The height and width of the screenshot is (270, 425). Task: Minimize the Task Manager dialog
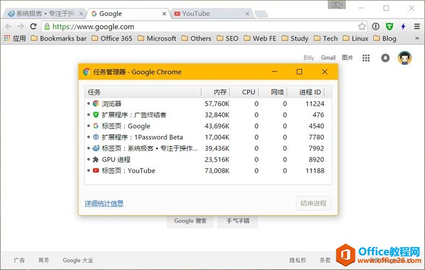pyautogui.click(x=274, y=71)
